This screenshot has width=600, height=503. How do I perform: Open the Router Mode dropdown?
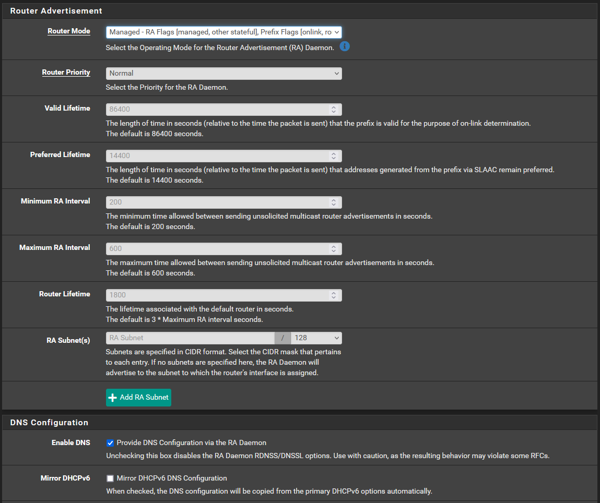click(x=224, y=32)
